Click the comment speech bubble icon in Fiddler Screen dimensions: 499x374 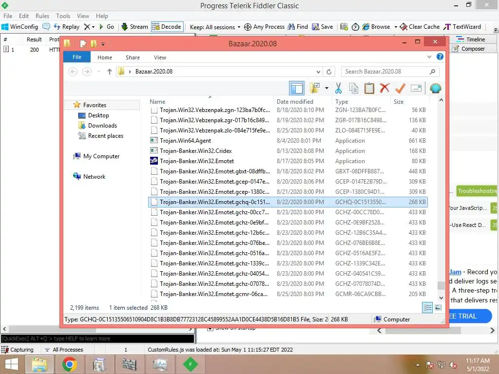point(46,27)
